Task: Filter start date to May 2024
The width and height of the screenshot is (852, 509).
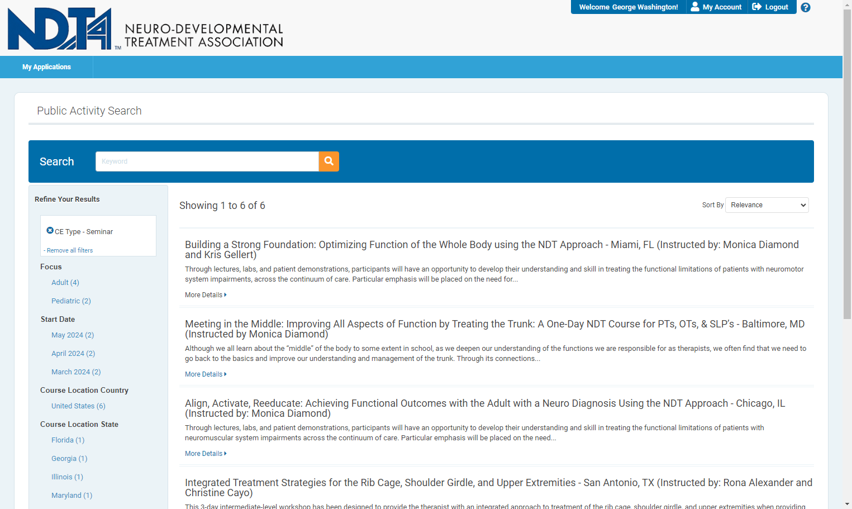Action: (x=73, y=335)
